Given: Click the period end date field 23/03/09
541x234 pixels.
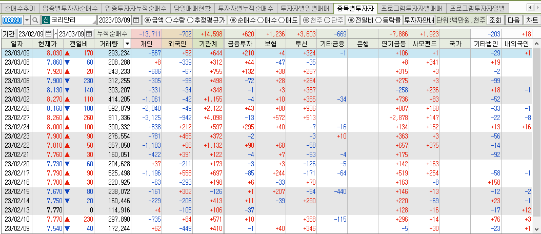Looking at the screenshot, I should 71,34.
